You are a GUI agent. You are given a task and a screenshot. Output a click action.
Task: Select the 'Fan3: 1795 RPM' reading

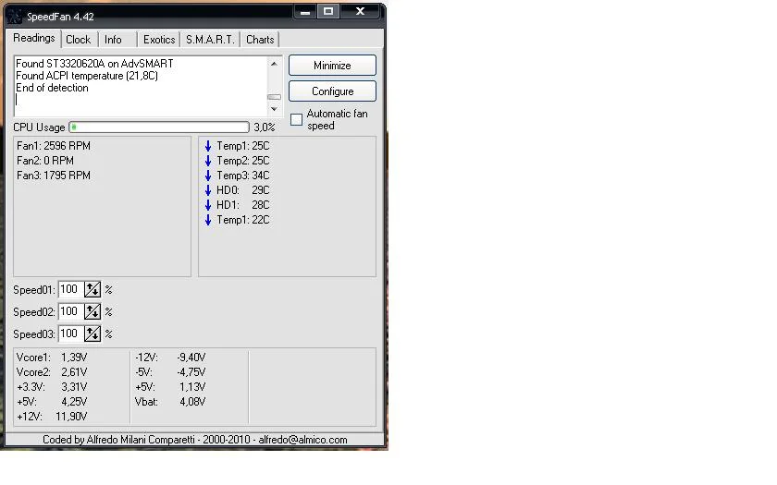(x=54, y=176)
